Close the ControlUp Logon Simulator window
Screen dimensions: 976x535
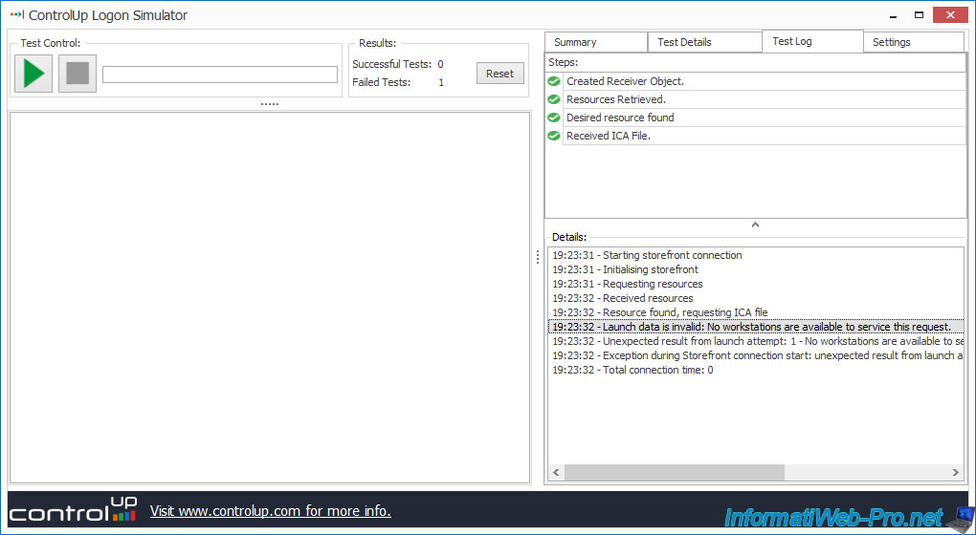tap(950, 15)
